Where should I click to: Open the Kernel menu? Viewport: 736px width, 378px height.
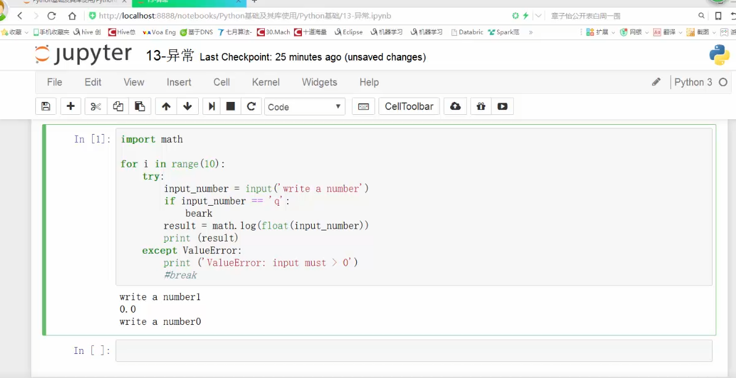point(266,82)
